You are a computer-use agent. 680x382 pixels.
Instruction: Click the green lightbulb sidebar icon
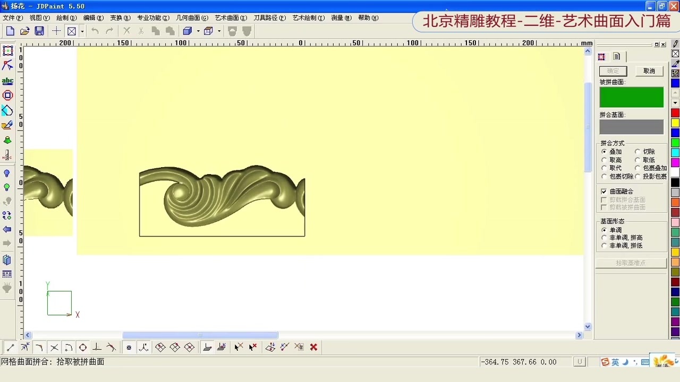[7, 187]
